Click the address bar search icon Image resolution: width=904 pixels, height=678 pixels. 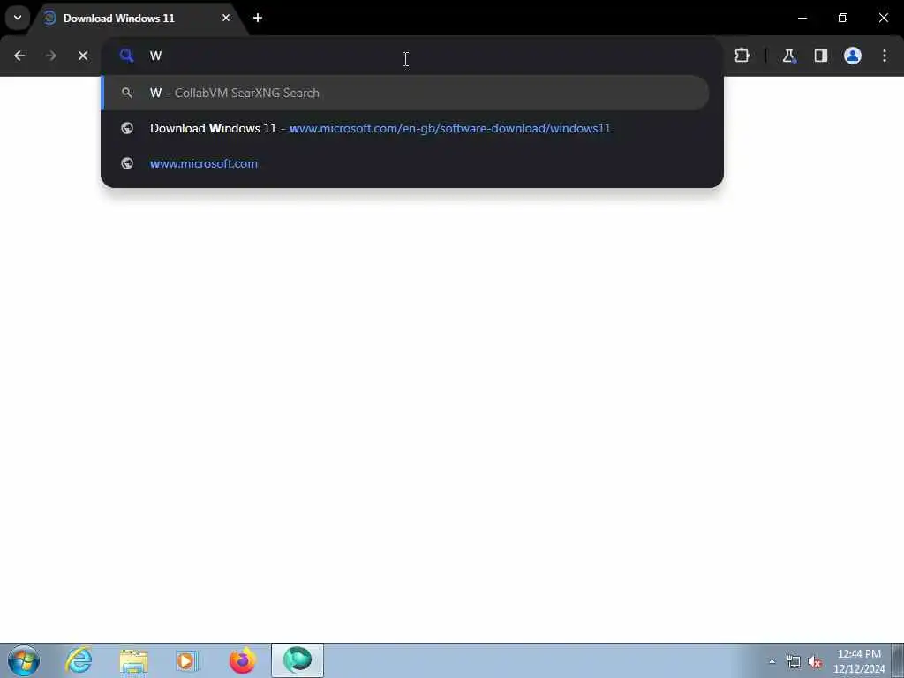(x=127, y=56)
